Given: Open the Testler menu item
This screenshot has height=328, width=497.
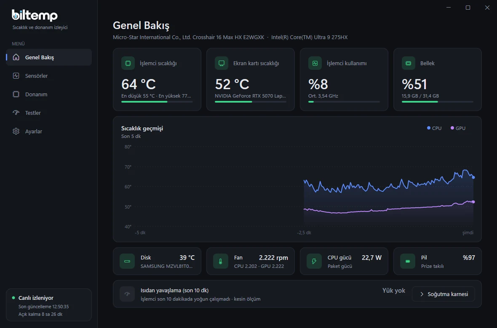Looking at the screenshot, I should tap(49, 113).
